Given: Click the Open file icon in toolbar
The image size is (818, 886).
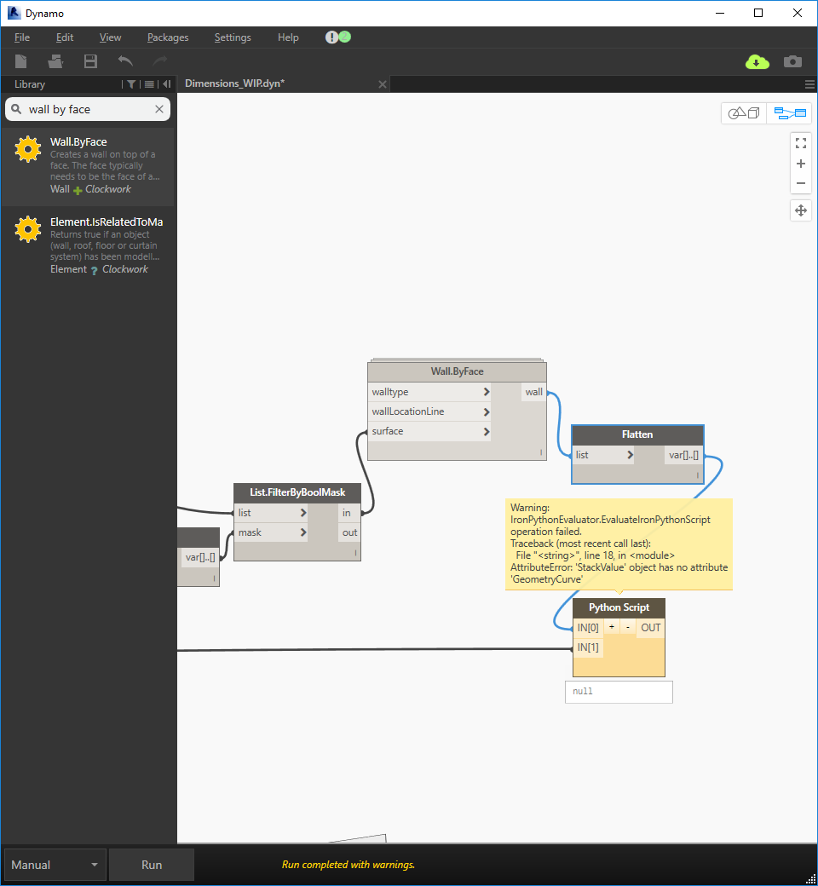Looking at the screenshot, I should point(55,61).
